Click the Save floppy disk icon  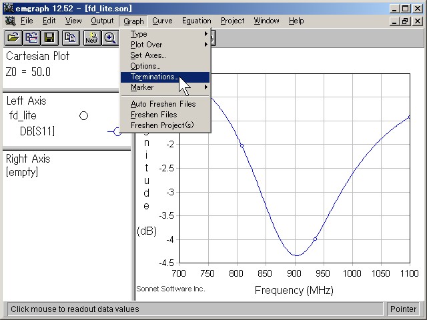click(49, 37)
